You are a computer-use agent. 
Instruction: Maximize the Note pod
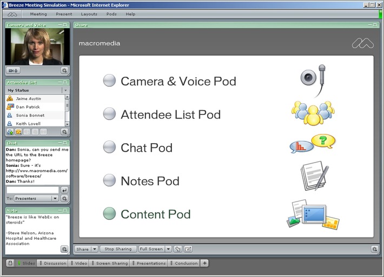tap(65, 210)
